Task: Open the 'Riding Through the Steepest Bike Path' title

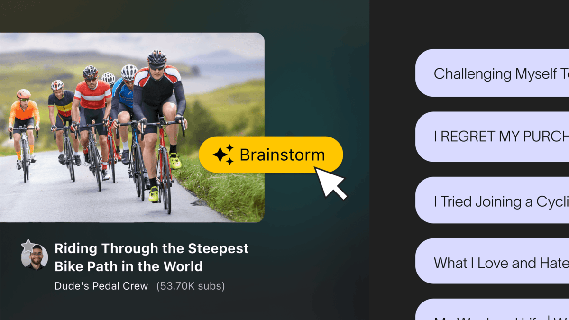Action: point(151,257)
